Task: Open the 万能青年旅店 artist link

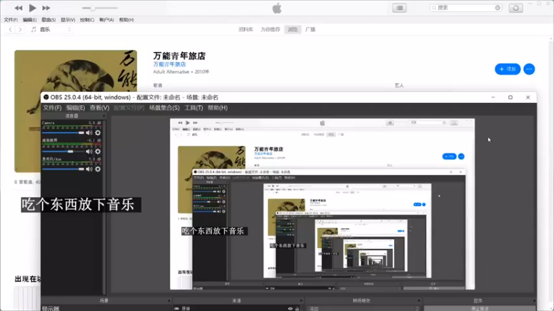Action: 169,64
